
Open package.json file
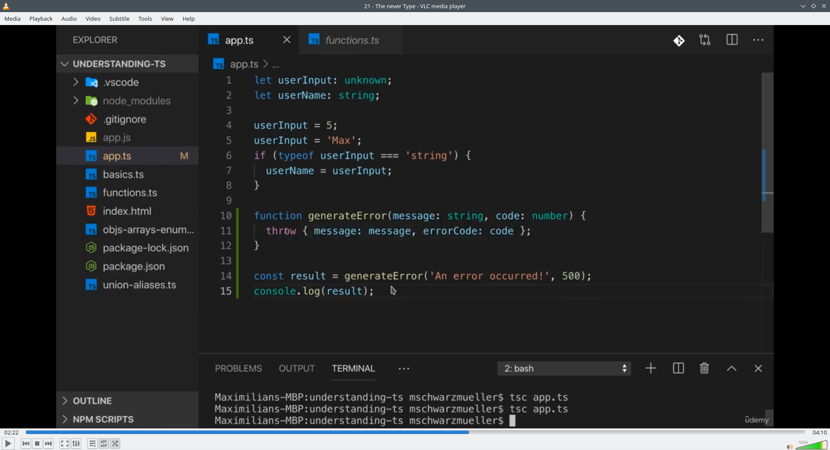128,266
